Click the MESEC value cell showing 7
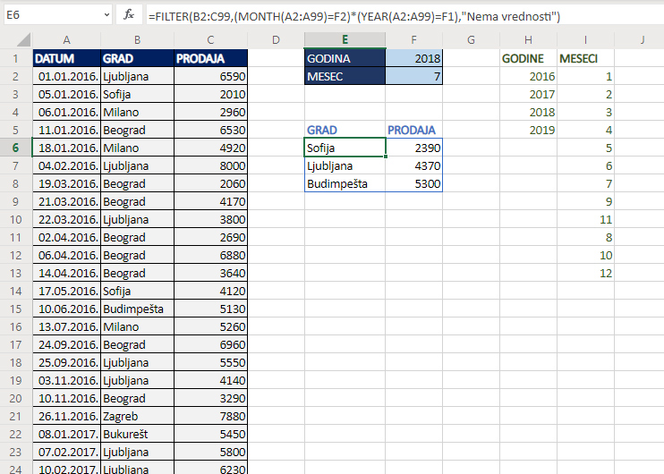Screen dimensions: 664x474 pos(414,76)
